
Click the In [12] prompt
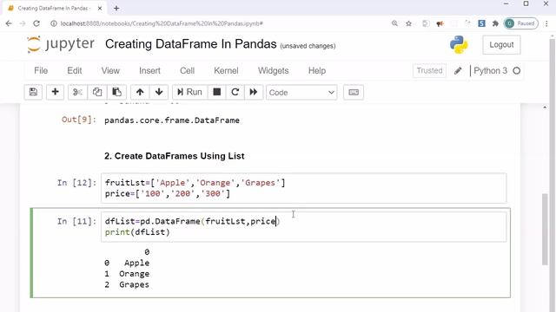click(76, 183)
